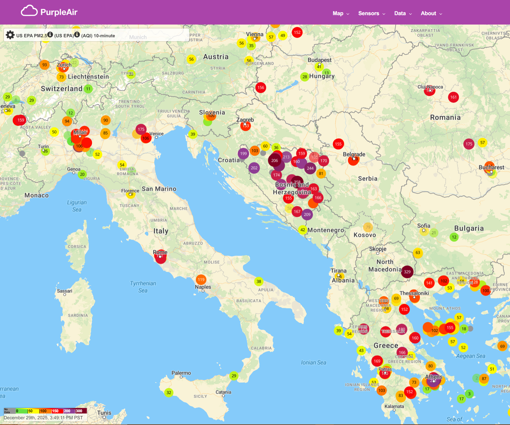Select the orange 90 sensor marker
Viewport: 510px width, 425px height.
[x=106, y=120]
